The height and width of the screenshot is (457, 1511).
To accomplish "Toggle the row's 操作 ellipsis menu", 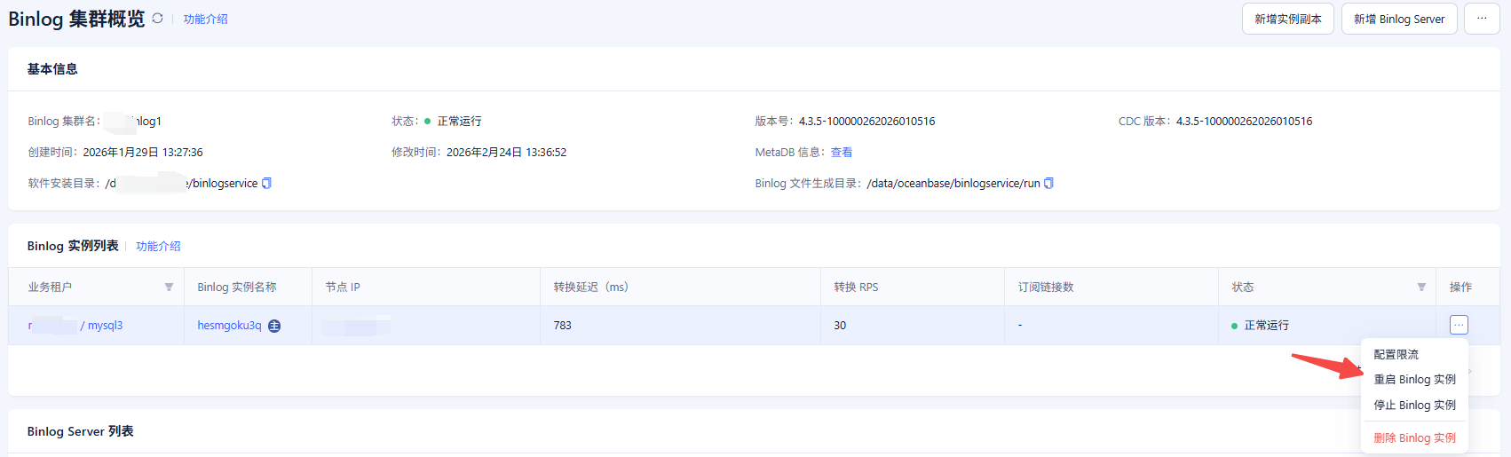I will [1459, 325].
